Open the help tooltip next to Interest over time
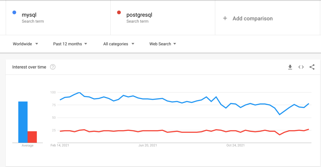Viewport: 321px width, 167px height. 53,67
